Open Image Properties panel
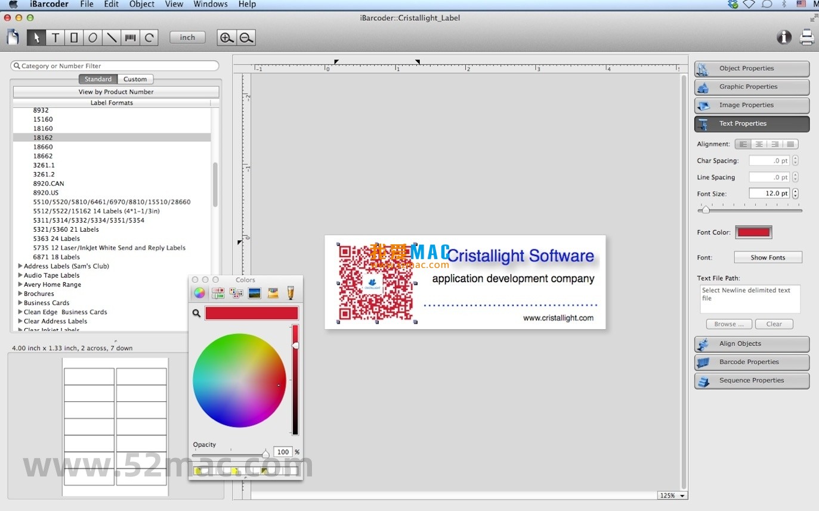This screenshot has height=511, width=819. pyautogui.click(x=752, y=105)
